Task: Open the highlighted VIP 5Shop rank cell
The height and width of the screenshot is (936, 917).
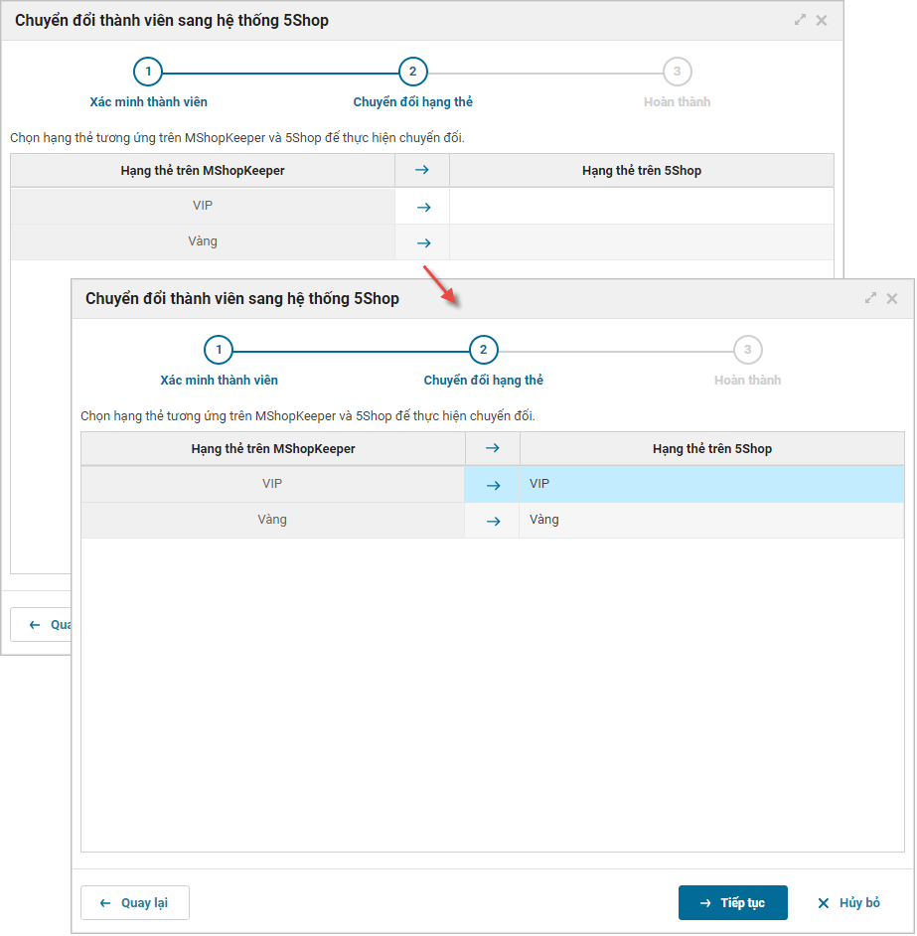Action: pyautogui.click(x=711, y=484)
